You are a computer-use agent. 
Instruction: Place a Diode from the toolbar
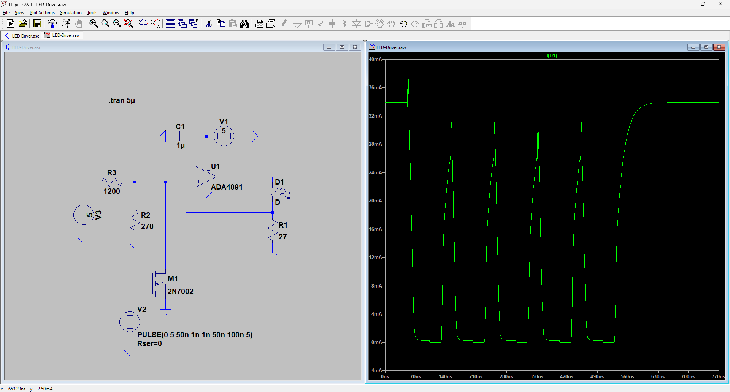pos(356,24)
